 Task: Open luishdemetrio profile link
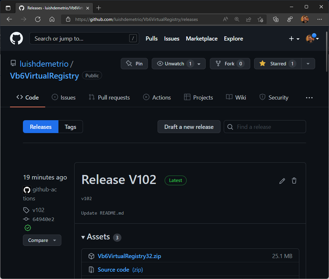tap(44, 64)
